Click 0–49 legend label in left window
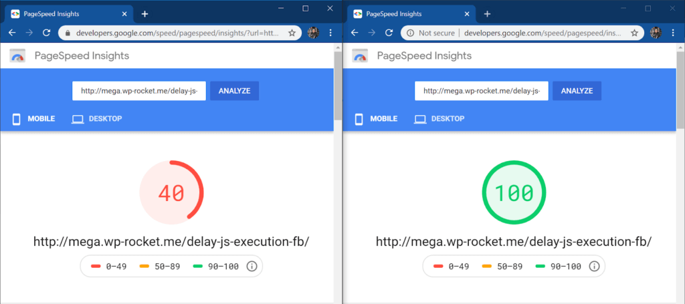The height and width of the screenshot is (304, 685). (116, 267)
